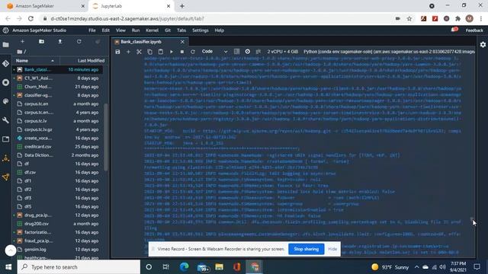Paste cells from clipboard
Screen dimensions: 488x274
point(161,52)
